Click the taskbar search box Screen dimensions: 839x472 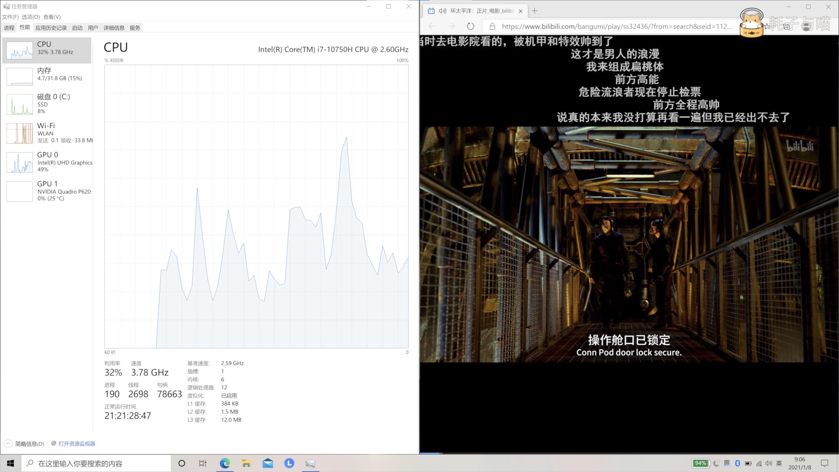(x=96, y=463)
